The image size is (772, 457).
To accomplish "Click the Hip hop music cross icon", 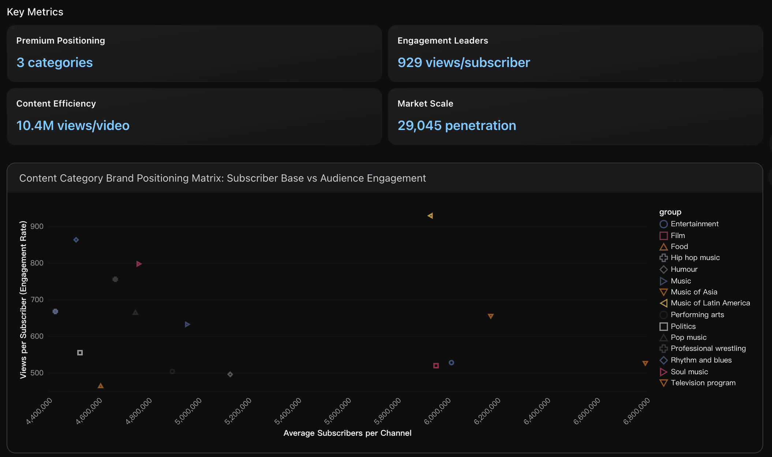I will 663,258.
